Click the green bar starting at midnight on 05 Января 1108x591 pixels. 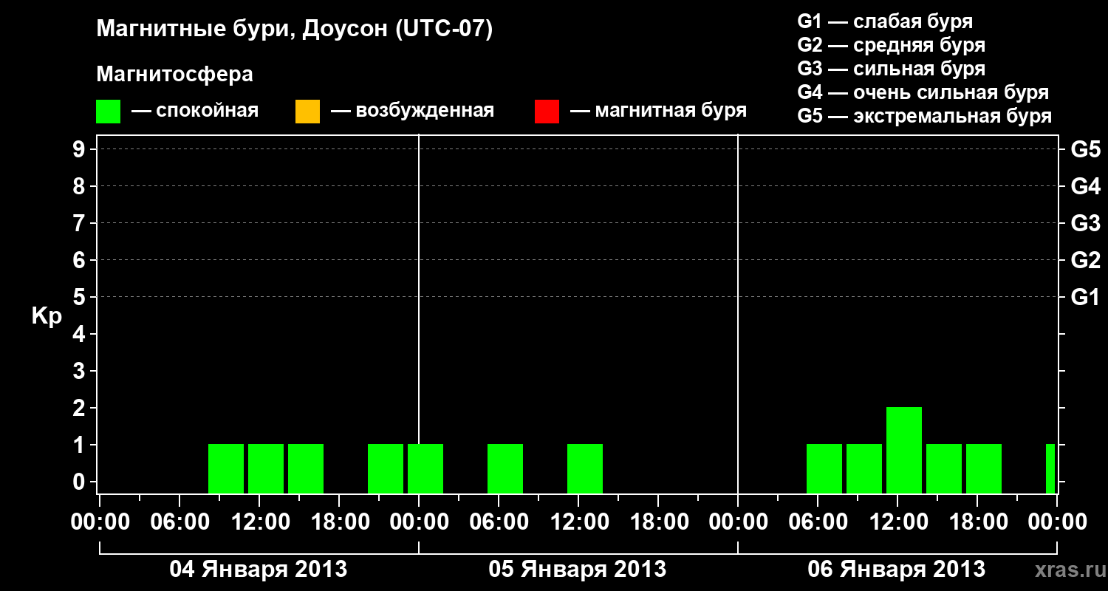425,468
